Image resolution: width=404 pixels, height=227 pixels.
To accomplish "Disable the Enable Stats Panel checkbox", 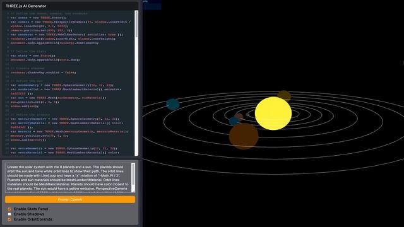I will 9,209.
